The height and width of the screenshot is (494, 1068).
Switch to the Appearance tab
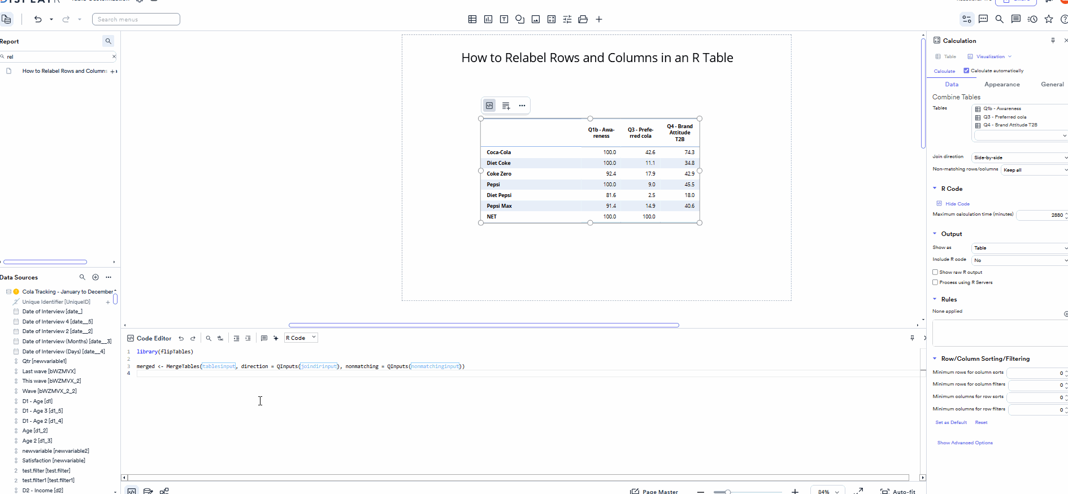(1002, 84)
